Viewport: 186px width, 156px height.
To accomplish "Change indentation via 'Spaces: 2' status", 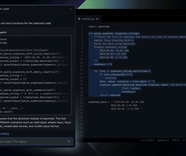I will 163,140.
